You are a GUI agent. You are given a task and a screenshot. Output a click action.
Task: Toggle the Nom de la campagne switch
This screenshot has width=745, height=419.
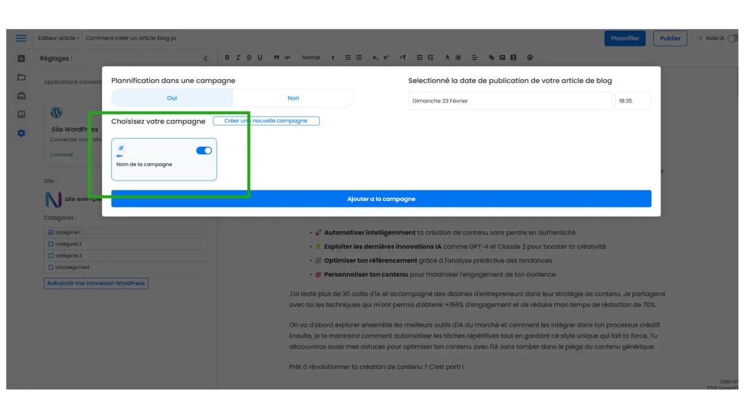point(204,151)
